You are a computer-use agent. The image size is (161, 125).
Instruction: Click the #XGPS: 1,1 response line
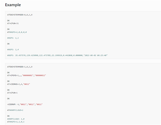pyautogui.click(x=13, y=38)
